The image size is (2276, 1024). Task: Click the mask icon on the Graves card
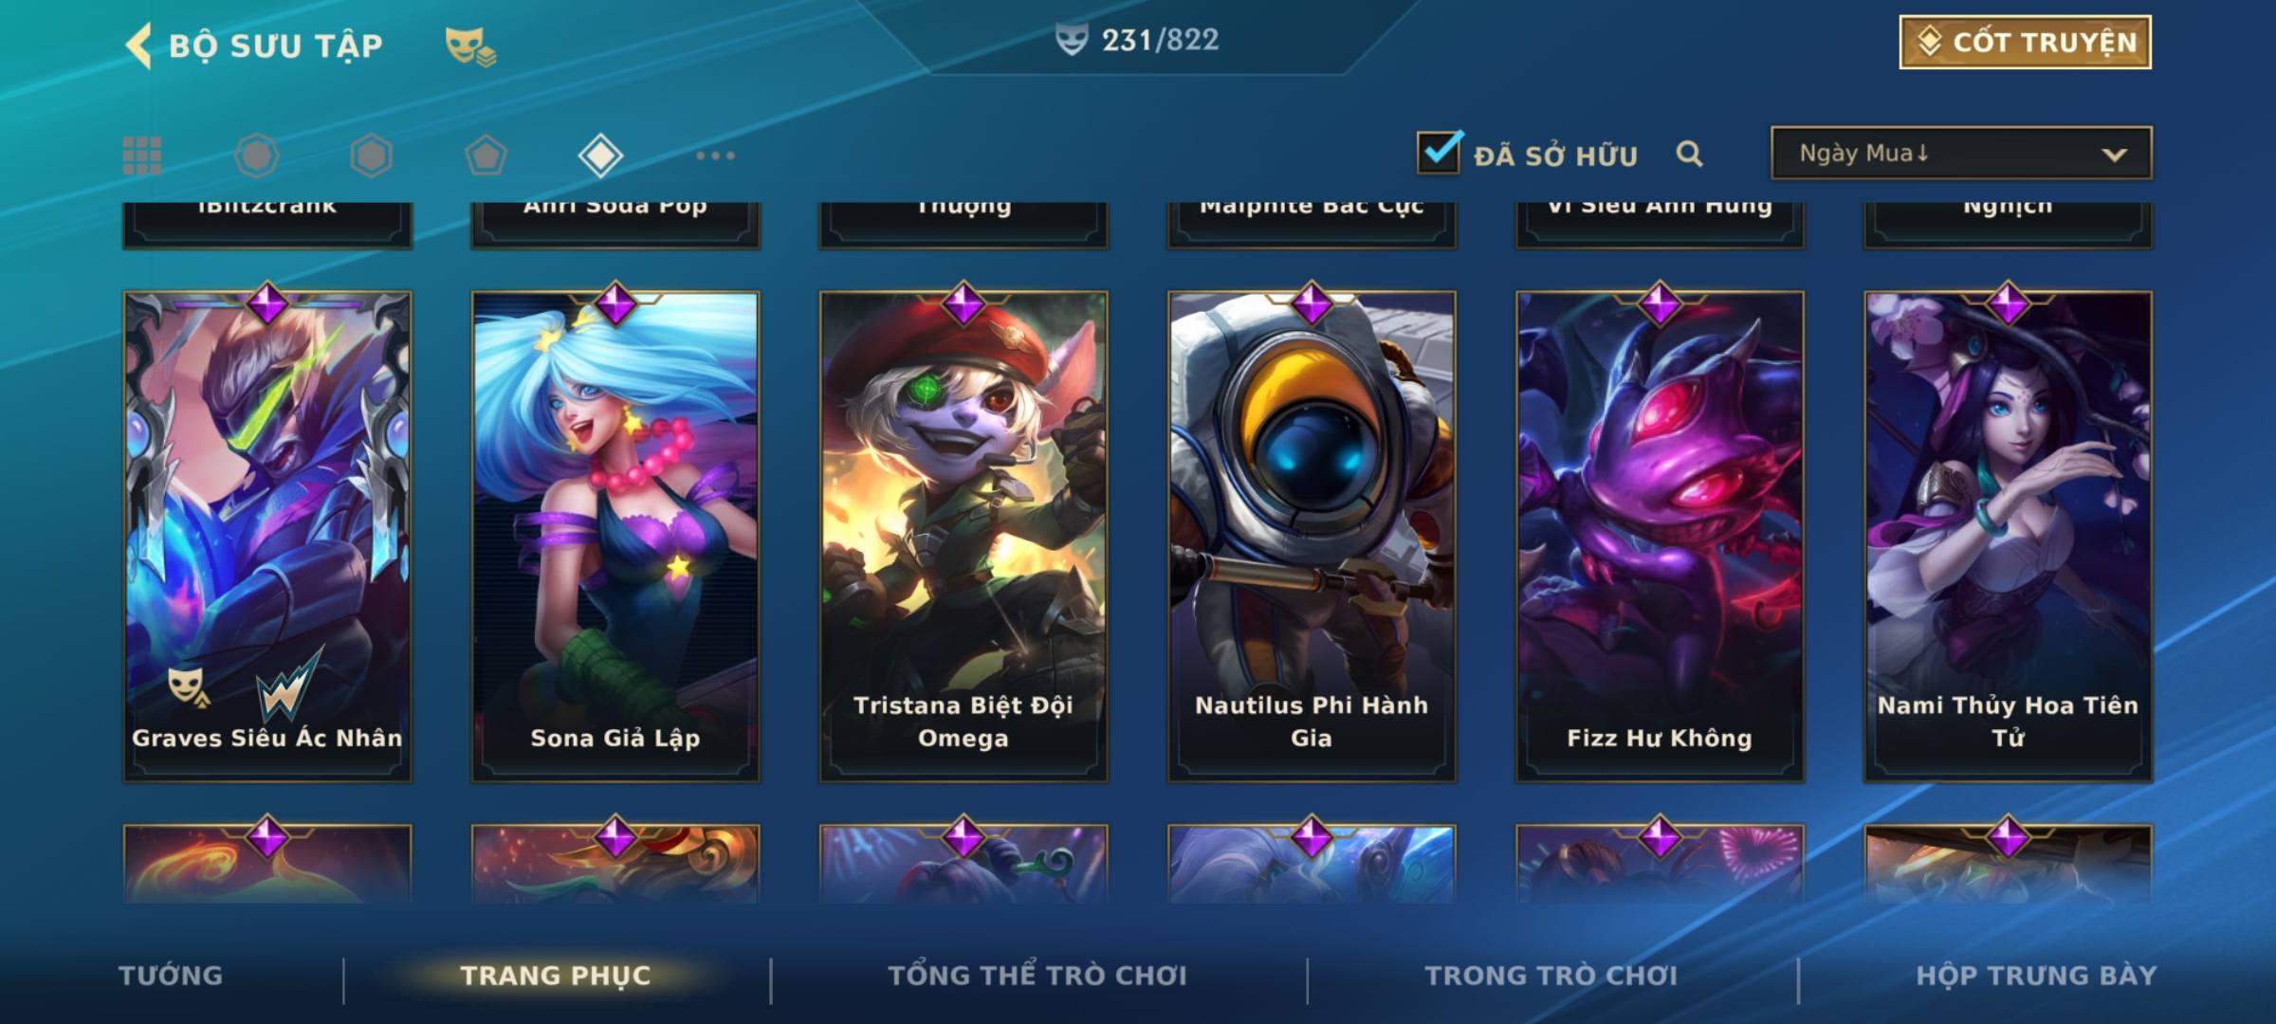pos(188,686)
